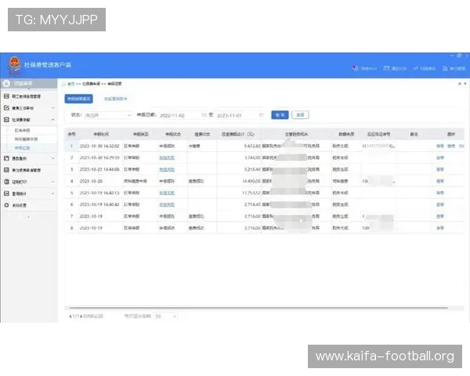Collapse the 社保费申报 sidebar section

point(52,120)
